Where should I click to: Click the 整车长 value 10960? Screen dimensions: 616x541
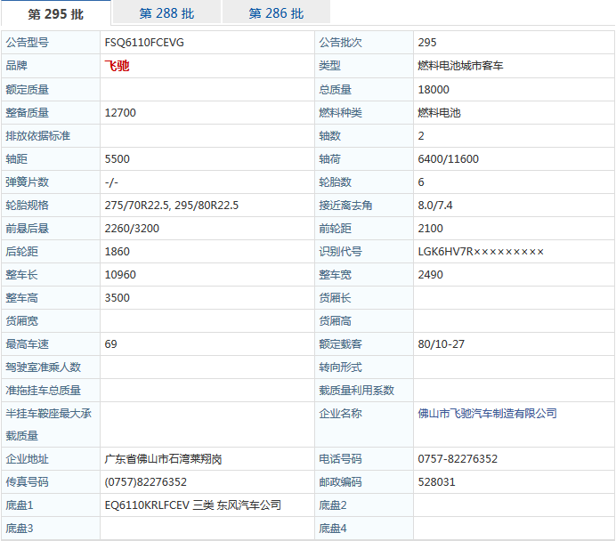tap(120, 275)
